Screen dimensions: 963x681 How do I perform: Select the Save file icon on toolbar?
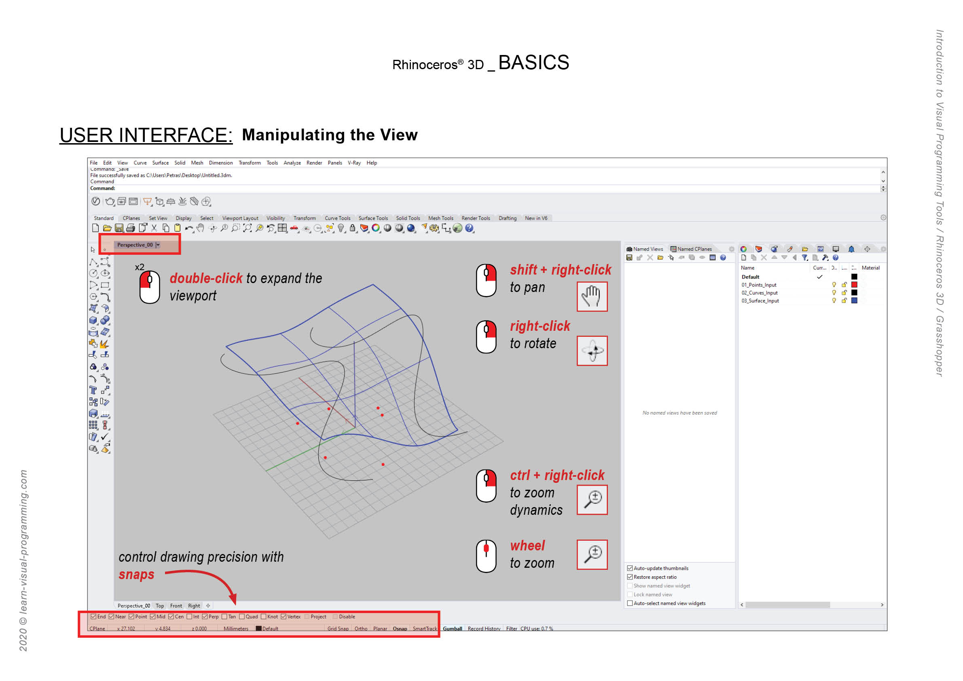pos(119,228)
